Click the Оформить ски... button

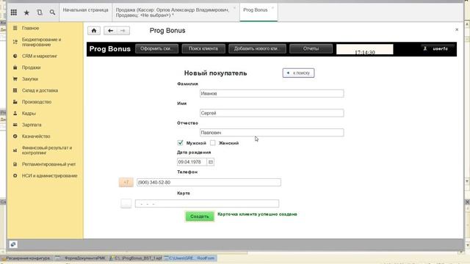coord(156,48)
